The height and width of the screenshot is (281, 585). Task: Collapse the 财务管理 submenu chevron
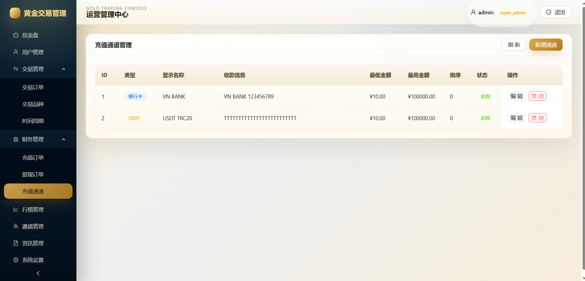(64, 139)
